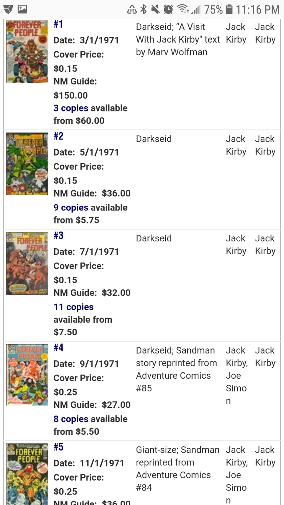The height and width of the screenshot is (505, 284).
Task: Tap the picture notification icon in status bar
Action: pyautogui.click(x=22, y=9)
